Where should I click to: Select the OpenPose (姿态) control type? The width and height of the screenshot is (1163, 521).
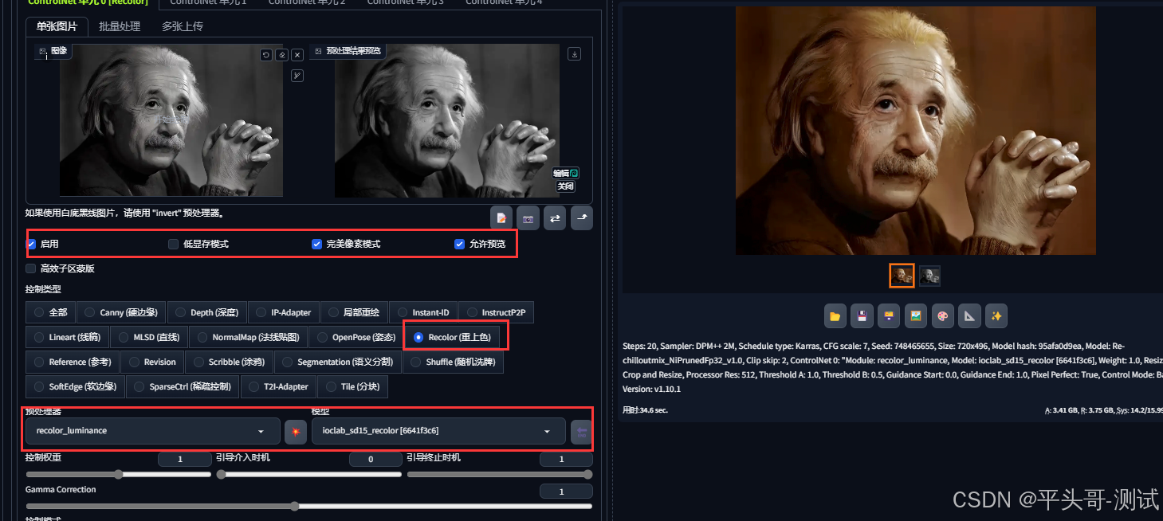click(355, 337)
